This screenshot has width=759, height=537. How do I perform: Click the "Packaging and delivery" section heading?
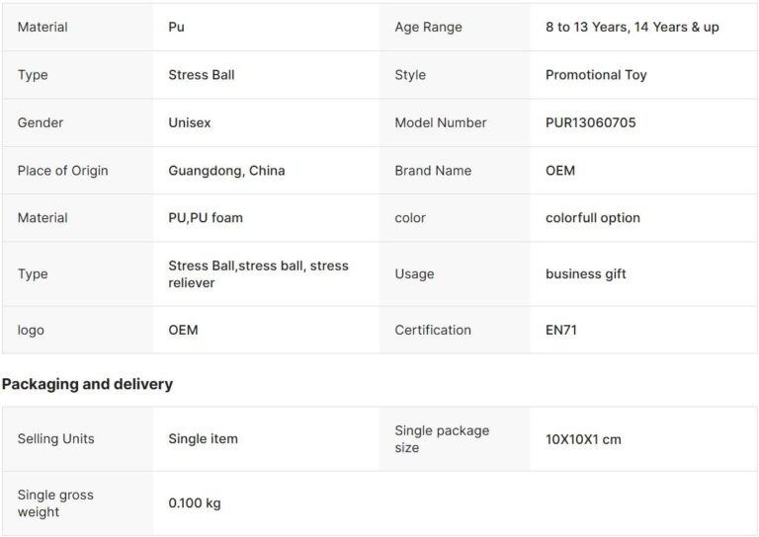point(87,384)
